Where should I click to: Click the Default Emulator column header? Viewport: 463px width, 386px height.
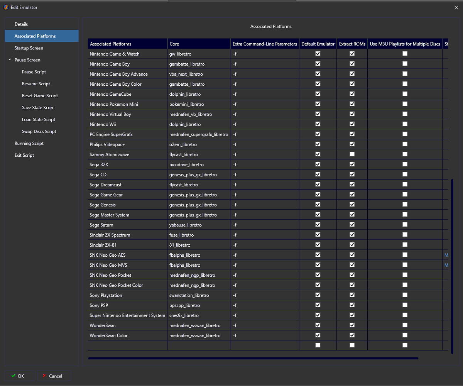(318, 44)
